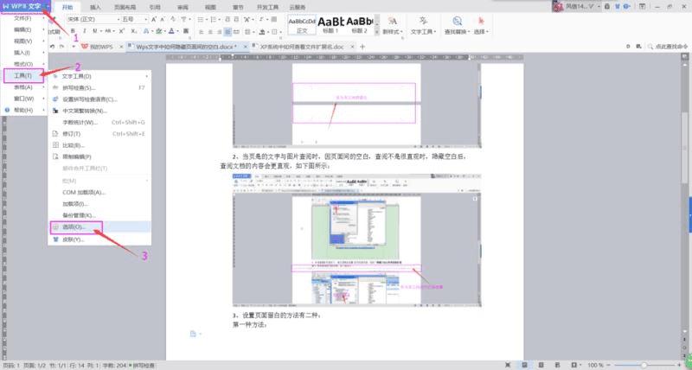Screen dimensions: 692x370
Task: Apply subscript X₂ formatting
Action: [x=134, y=31]
